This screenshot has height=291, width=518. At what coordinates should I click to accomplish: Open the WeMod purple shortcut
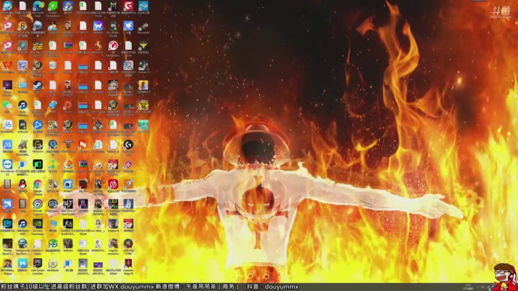tap(98, 26)
